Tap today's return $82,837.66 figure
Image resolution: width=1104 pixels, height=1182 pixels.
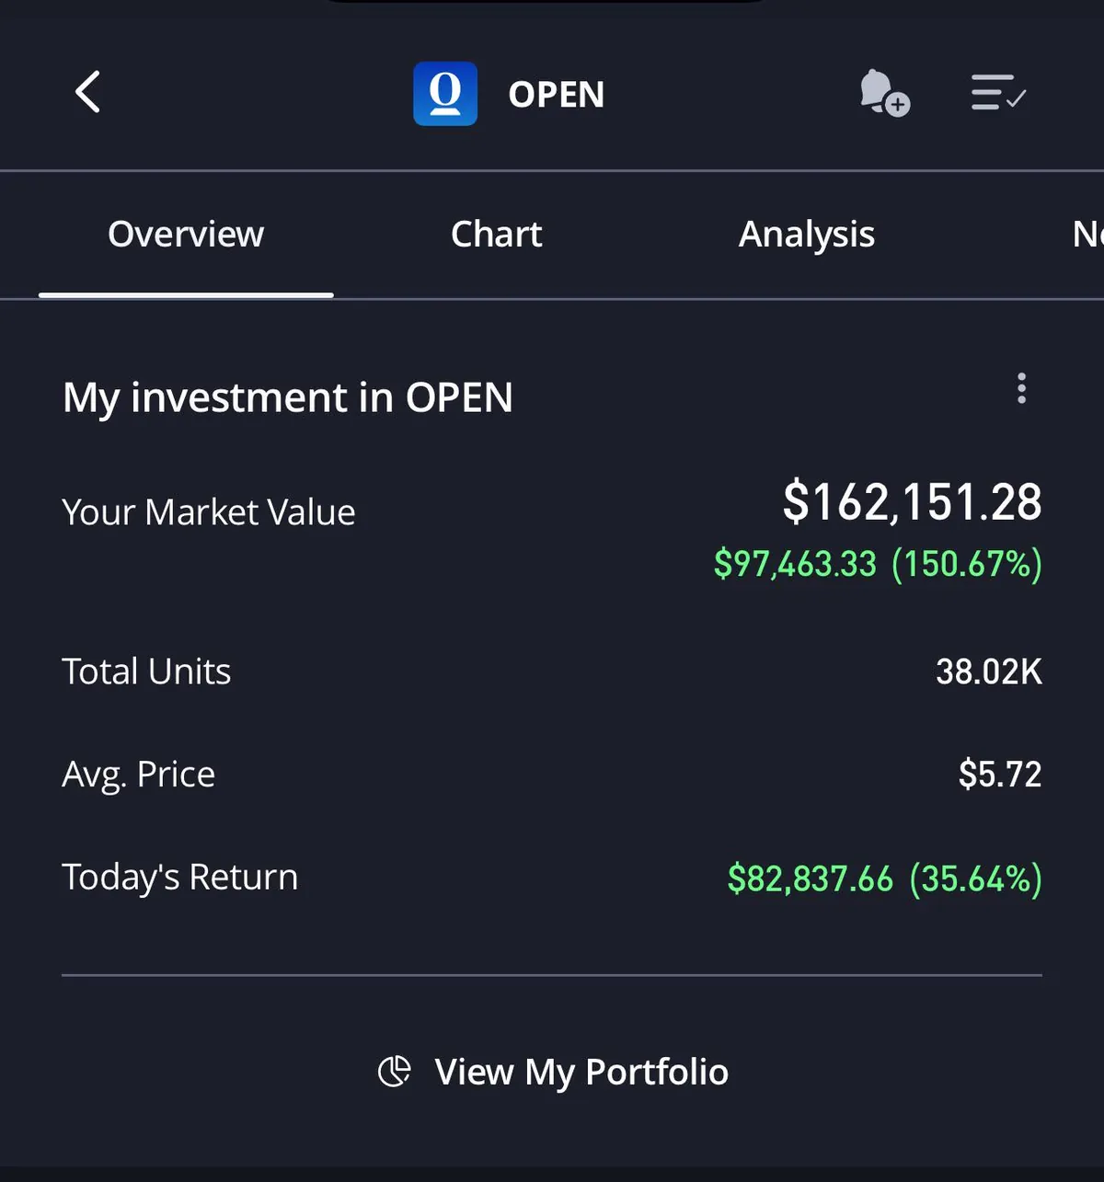click(810, 878)
